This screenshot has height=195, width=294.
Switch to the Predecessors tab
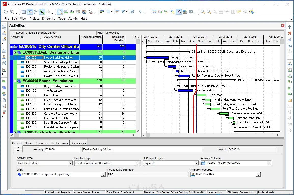pyautogui.click(x=59, y=143)
